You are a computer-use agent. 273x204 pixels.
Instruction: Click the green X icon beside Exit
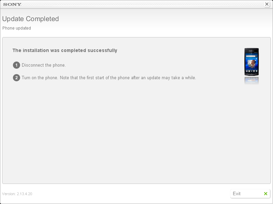(x=266, y=194)
